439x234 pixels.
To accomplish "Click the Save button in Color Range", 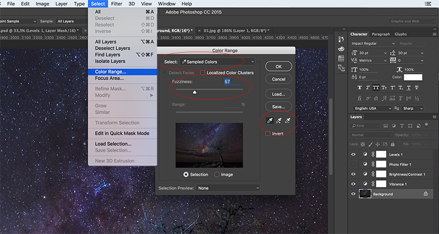I will (x=279, y=107).
